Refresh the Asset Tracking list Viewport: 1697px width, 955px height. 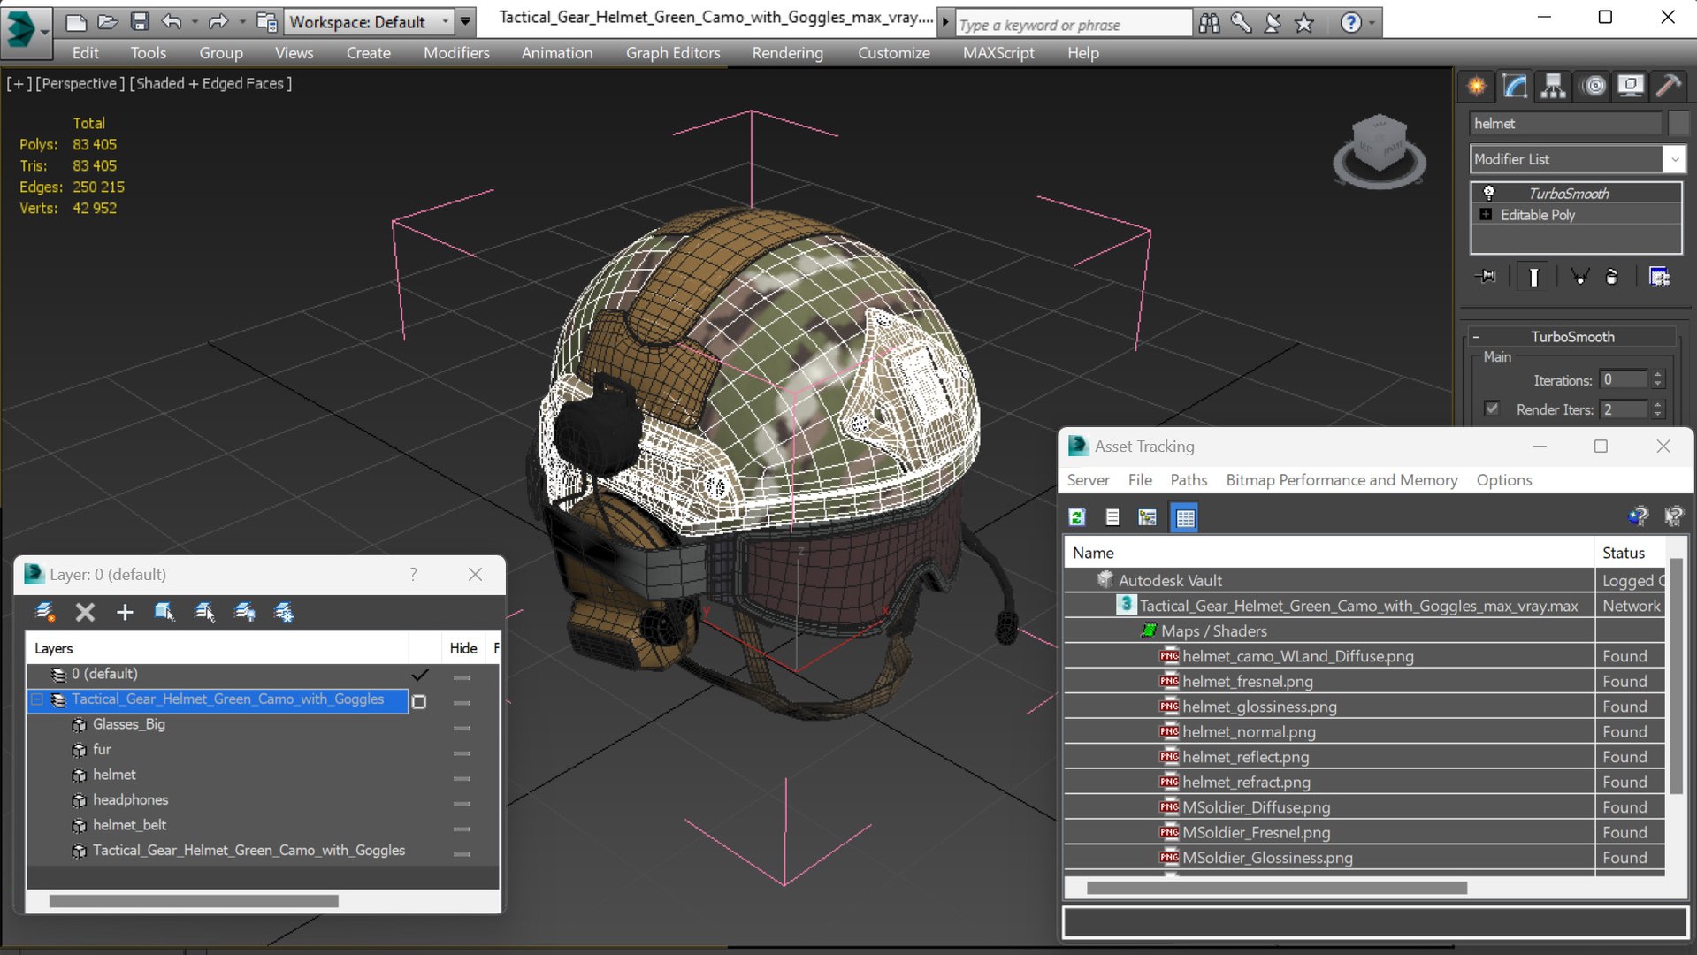coord(1077,517)
